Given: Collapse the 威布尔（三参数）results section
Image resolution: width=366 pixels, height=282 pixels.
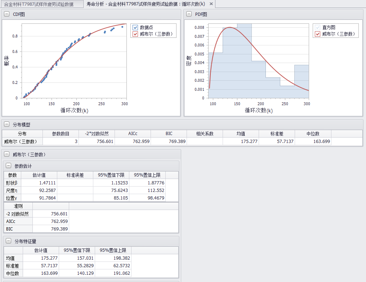Looking at the screenshot, I should pyautogui.click(x=7, y=155).
